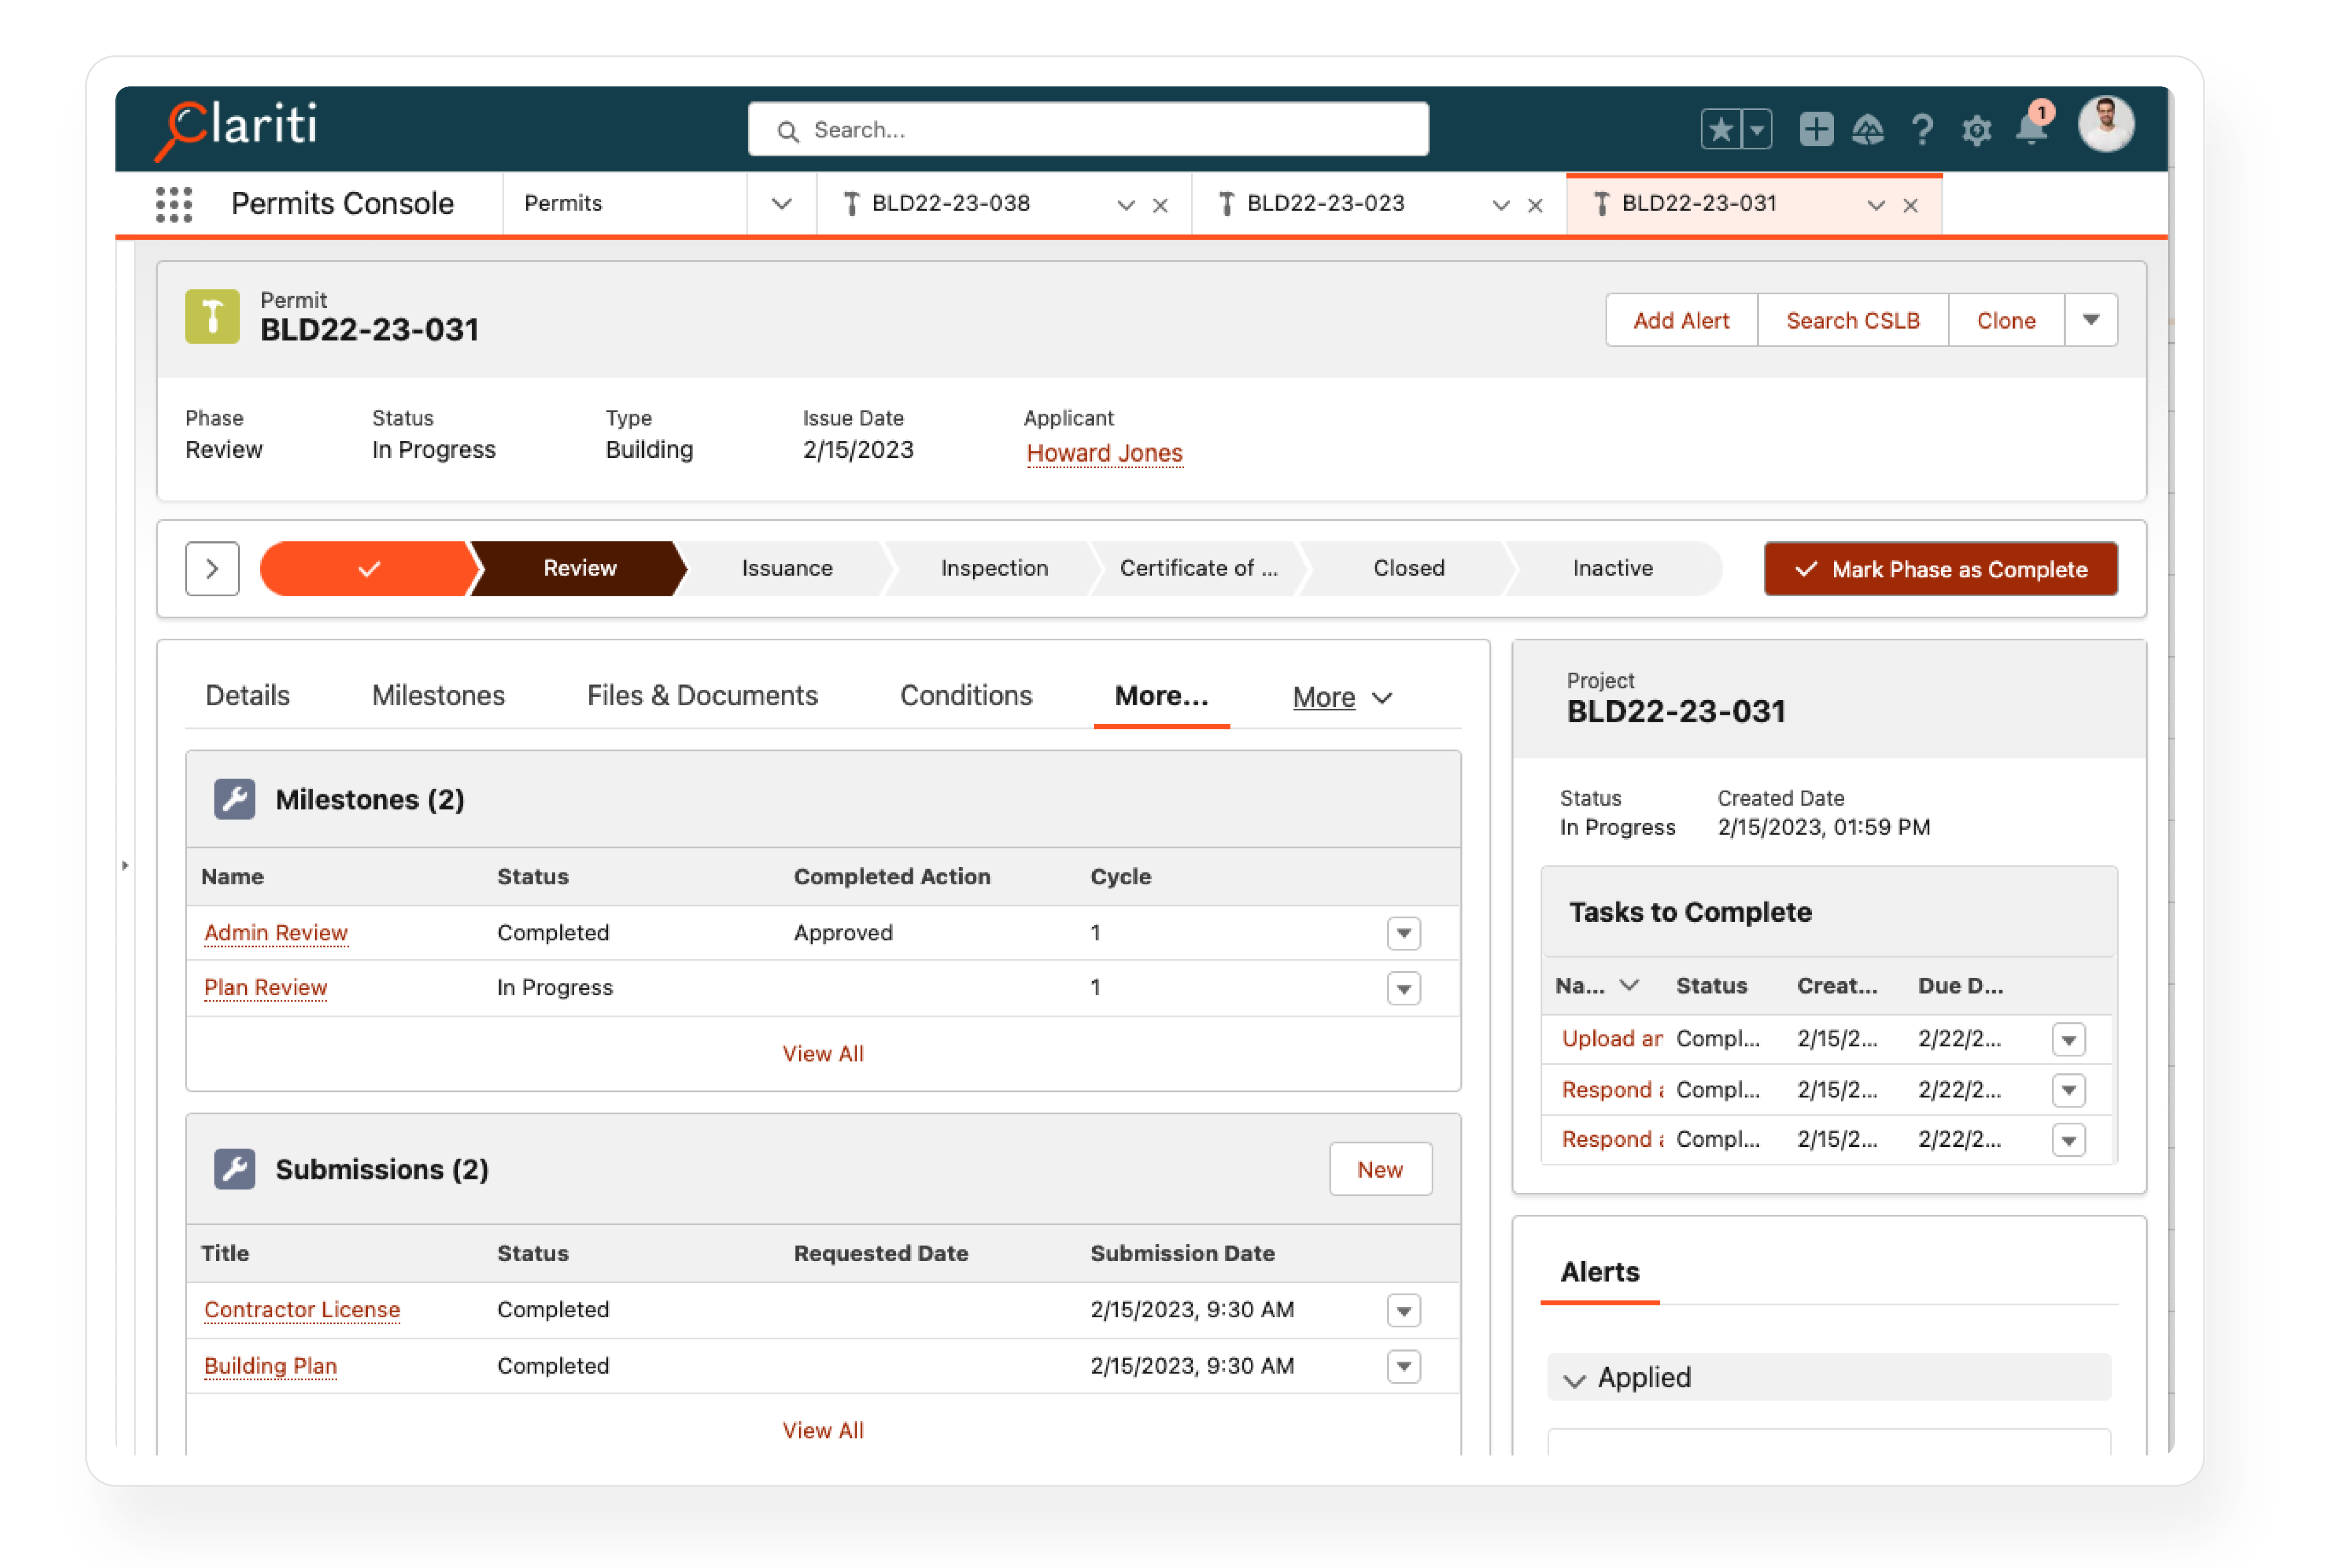Click the favorites star icon
This screenshot has height=1568, width=2345.
click(1722, 128)
